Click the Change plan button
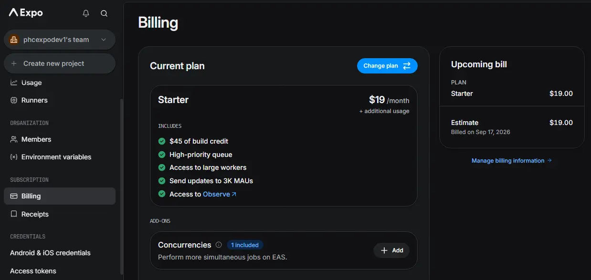Screen dimensions: 591x280 click(x=387, y=66)
